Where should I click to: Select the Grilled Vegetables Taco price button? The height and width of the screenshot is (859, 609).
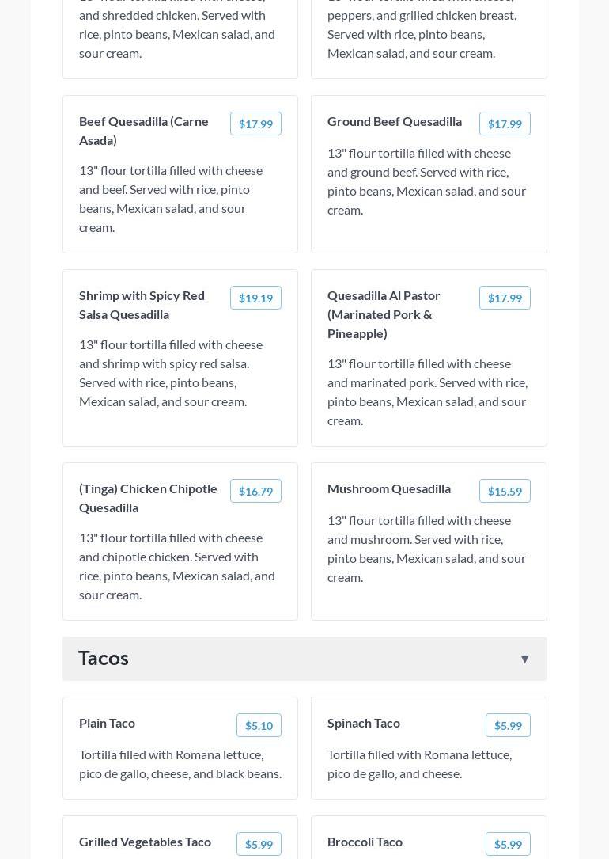point(259,844)
